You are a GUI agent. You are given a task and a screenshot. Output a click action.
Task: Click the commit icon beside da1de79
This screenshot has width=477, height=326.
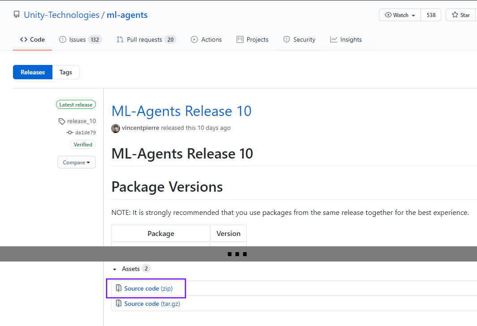pyautogui.click(x=70, y=133)
